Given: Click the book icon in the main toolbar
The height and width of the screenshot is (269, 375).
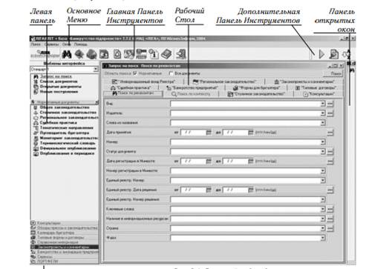Looking at the screenshot, I should point(166,54).
